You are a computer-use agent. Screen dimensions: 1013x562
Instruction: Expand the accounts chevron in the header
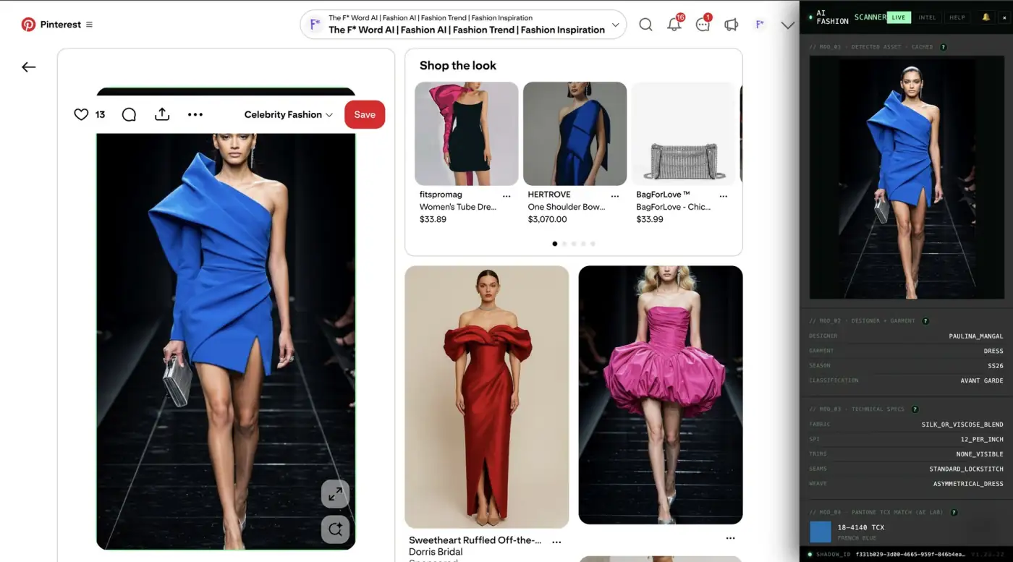click(788, 25)
